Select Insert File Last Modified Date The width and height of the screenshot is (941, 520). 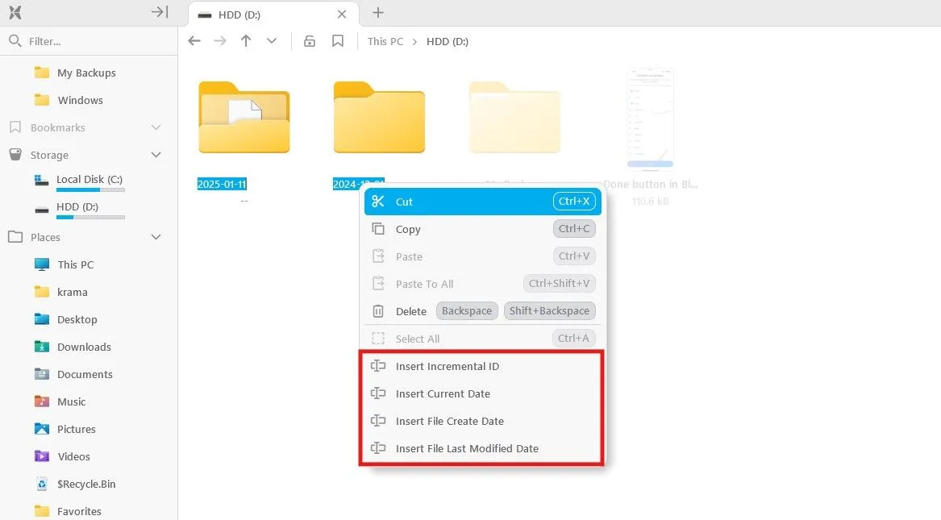467,448
